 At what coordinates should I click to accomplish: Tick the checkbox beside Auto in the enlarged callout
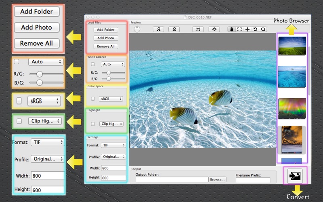pyautogui.click(x=17, y=62)
